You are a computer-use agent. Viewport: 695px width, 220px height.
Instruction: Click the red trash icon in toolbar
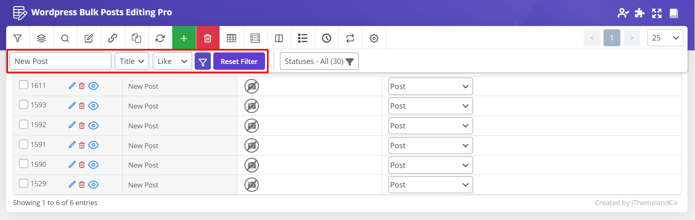208,38
